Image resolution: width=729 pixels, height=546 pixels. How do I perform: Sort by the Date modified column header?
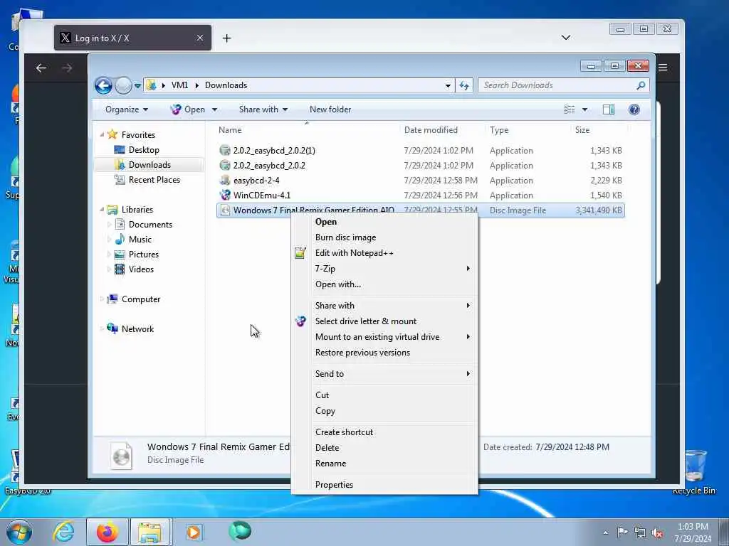(x=431, y=130)
